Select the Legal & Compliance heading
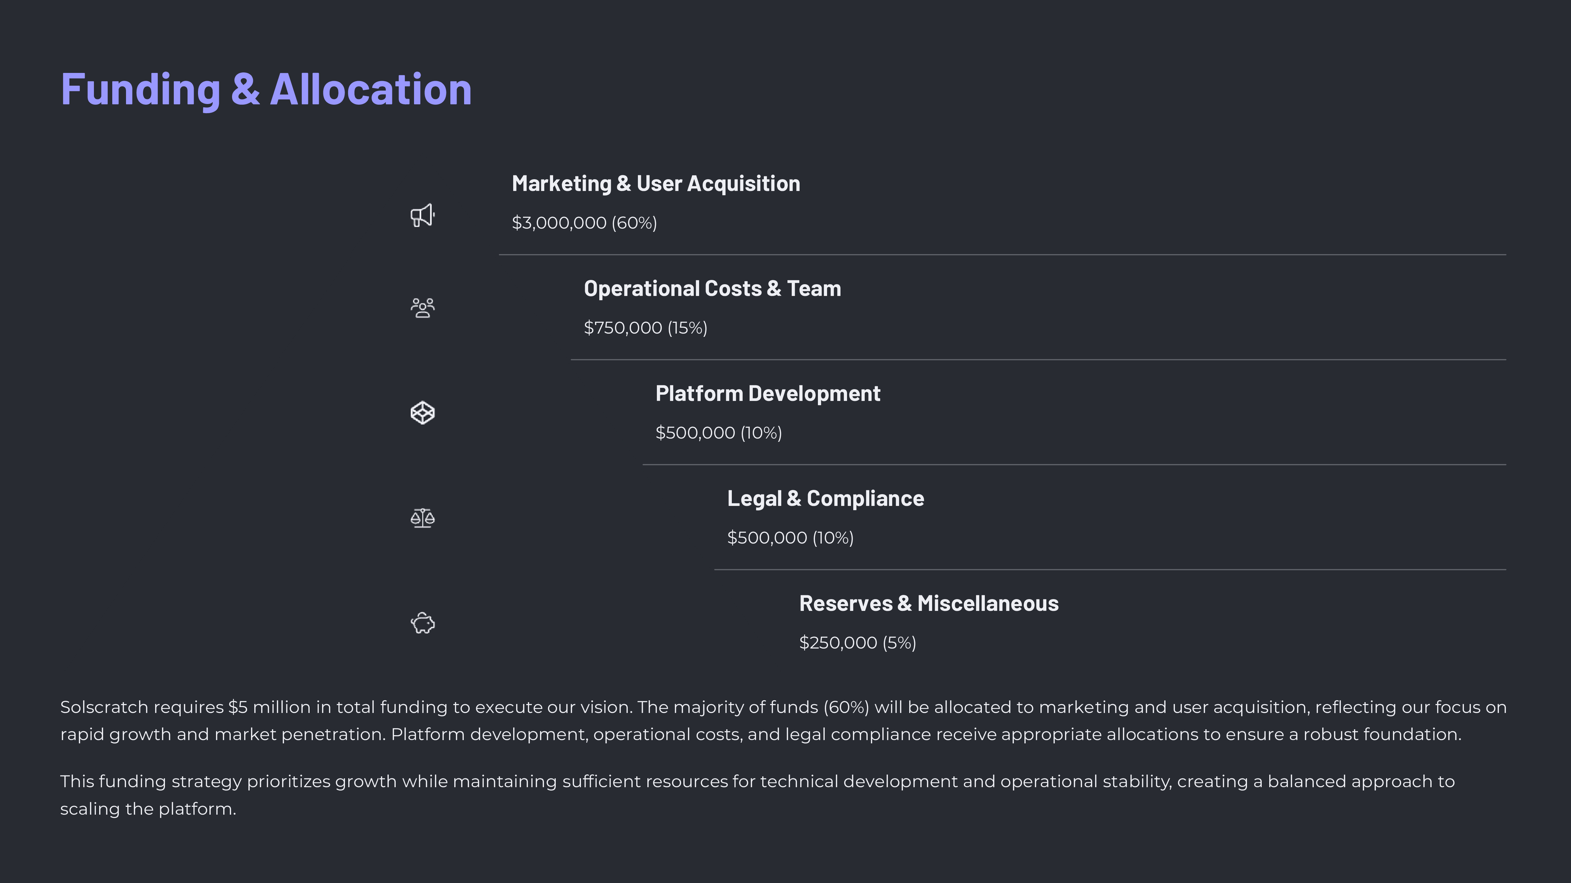This screenshot has height=883, width=1571. (x=826, y=498)
